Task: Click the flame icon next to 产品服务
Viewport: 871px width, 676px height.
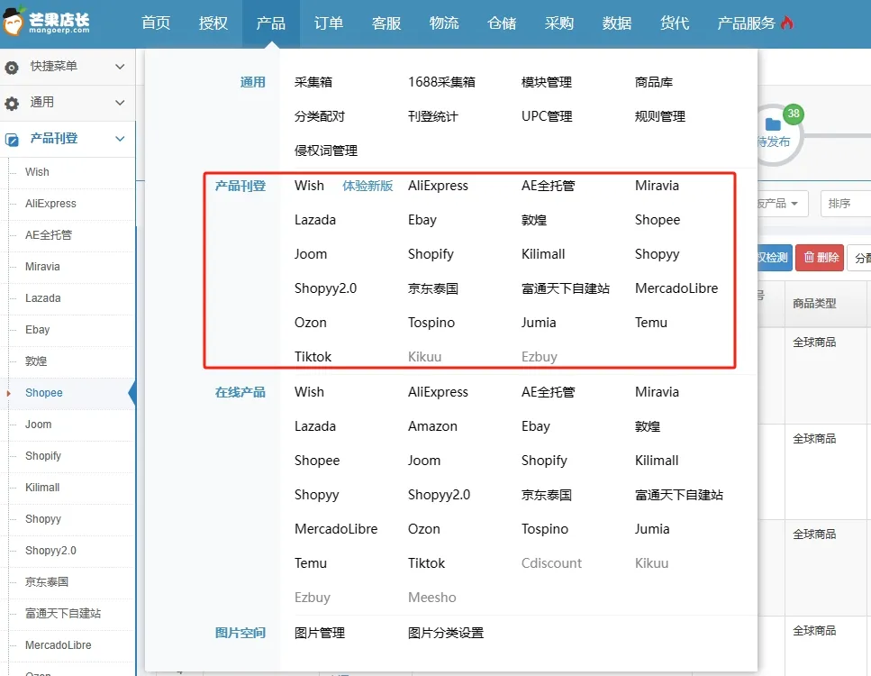Action: (x=786, y=23)
